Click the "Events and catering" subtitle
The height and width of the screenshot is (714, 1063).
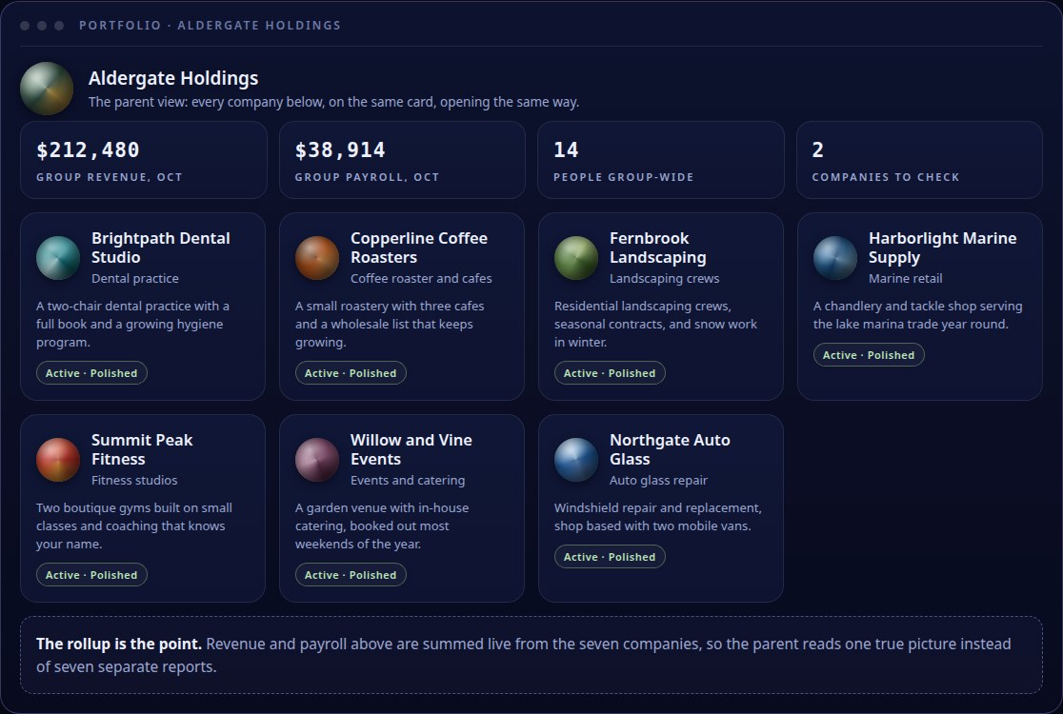click(x=408, y=481)
